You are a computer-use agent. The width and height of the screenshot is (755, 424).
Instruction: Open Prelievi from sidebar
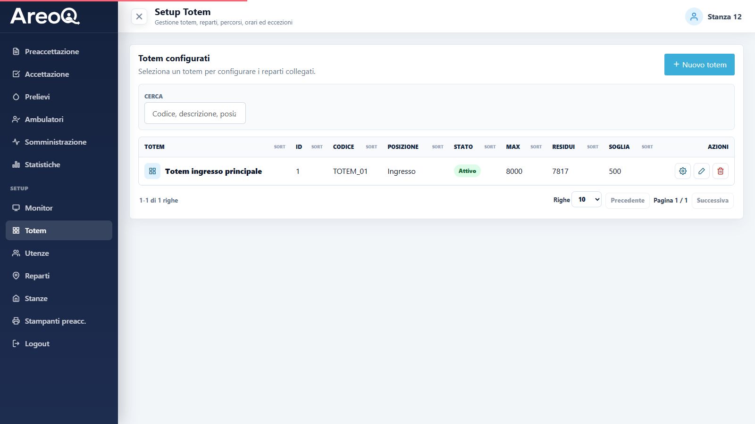tap(59, 97)
